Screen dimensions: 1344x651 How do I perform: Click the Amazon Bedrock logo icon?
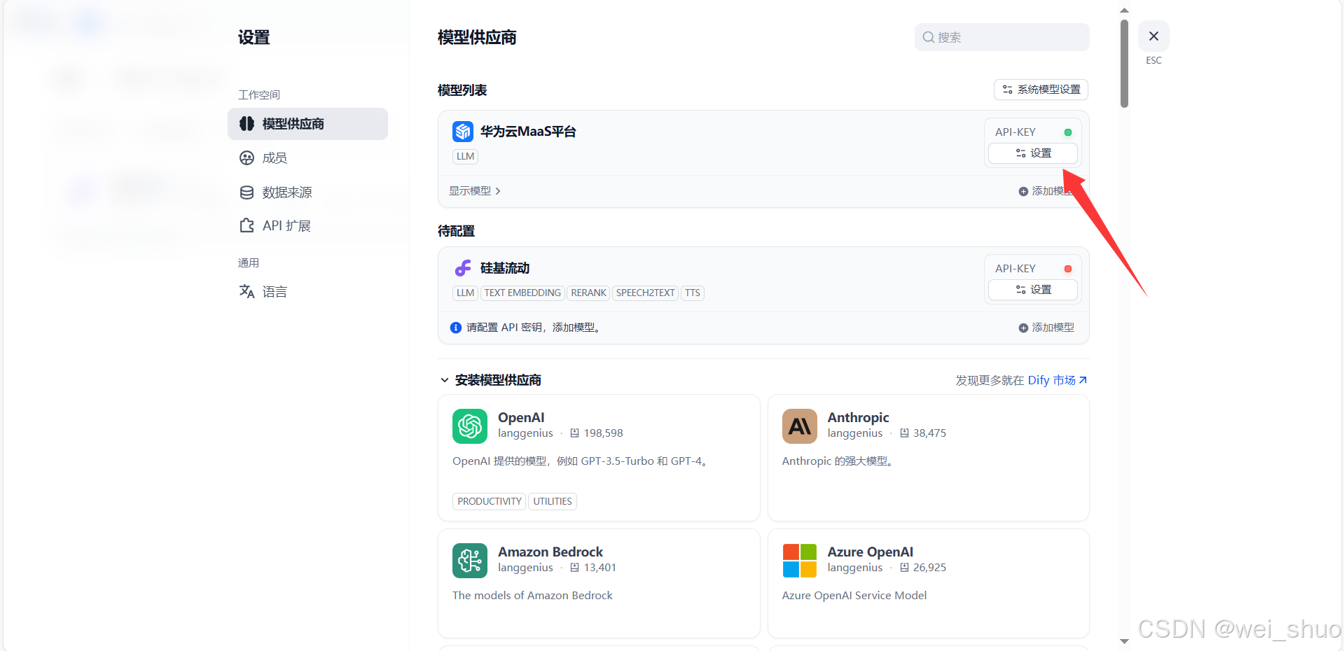[x=470, y=561]
